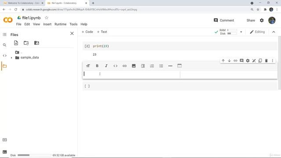Close the Files panel
The image size is (281, 158).
coord(72,33)
